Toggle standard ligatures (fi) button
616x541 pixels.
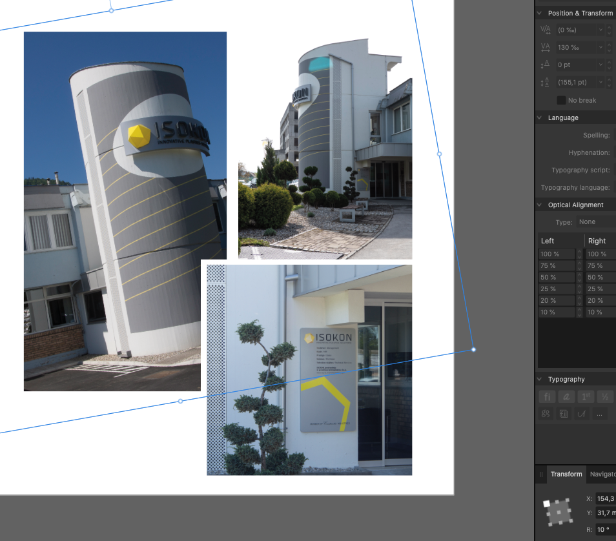[547, 397]
